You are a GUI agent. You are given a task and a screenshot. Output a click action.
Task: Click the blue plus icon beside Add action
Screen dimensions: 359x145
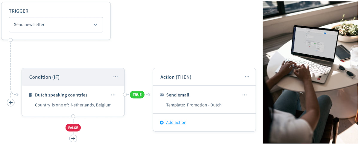point(162,123)
